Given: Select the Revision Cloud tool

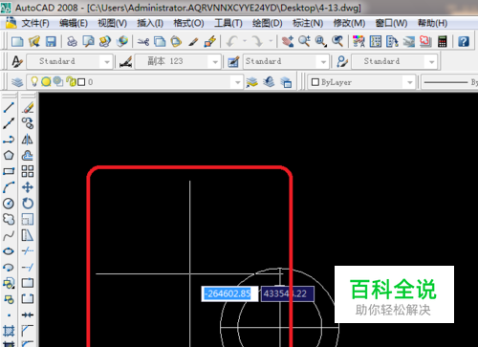Looking at the screenshot, I should point(9,219).
